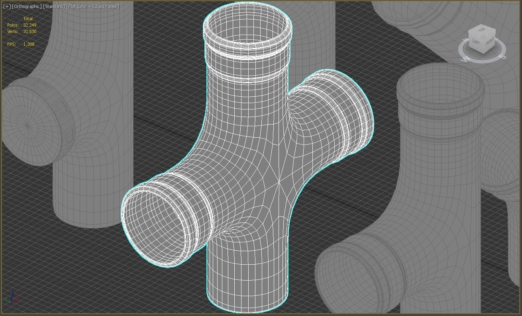The width and height of the screenshot is (522, 316).
Task: Click the TOP face of the ViewCube
Action: [482, 31]
